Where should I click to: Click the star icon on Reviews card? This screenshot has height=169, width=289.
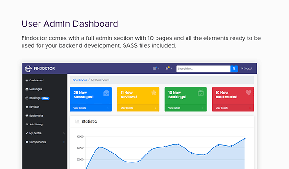[x=154, y=93]
